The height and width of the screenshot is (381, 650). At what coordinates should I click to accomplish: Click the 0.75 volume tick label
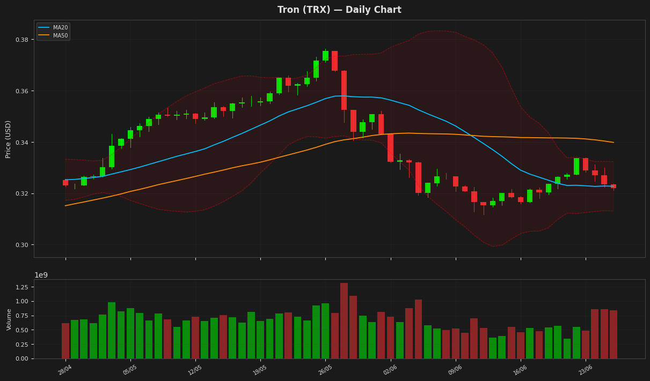click(23, 316)
